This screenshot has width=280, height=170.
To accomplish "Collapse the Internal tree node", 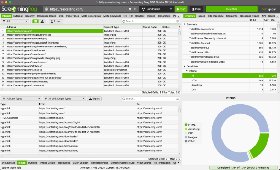I will tap(187, 71).
